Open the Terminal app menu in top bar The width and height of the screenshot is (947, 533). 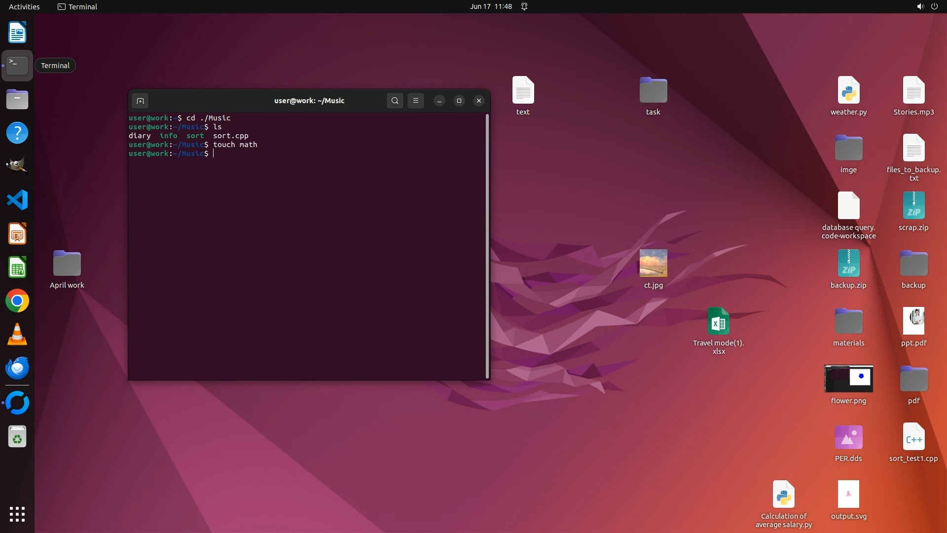pos(77,6)
